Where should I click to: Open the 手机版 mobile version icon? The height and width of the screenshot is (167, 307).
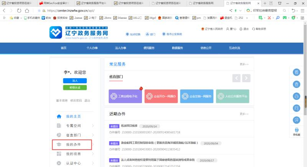coord(297,132)
